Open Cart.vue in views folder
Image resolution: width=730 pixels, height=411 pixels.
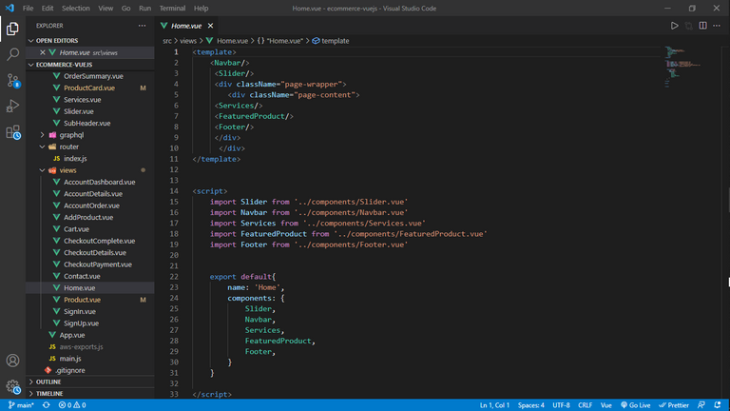[x=76, y=229]
